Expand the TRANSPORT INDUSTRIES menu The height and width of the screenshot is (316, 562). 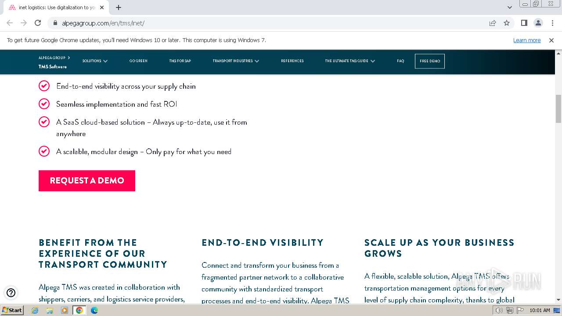click(x=236, y=61)
